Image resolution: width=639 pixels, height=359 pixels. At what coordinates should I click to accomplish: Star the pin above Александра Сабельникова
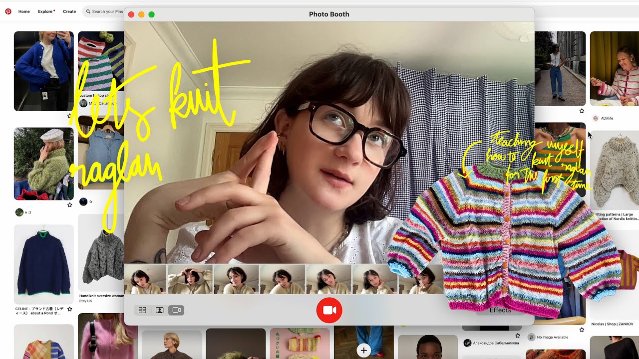[518, 336]
